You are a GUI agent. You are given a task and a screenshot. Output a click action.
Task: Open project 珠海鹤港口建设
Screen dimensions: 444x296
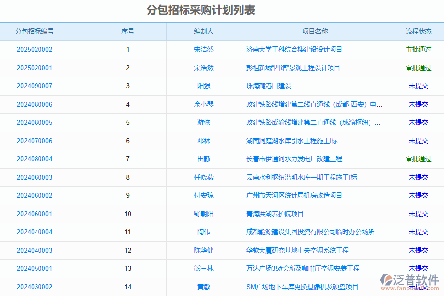pos(268,86)
